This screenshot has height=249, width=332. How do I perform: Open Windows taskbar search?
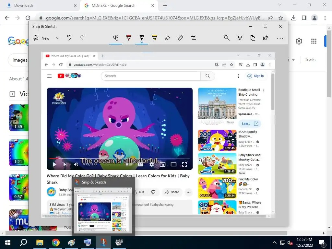click(23, 243)
